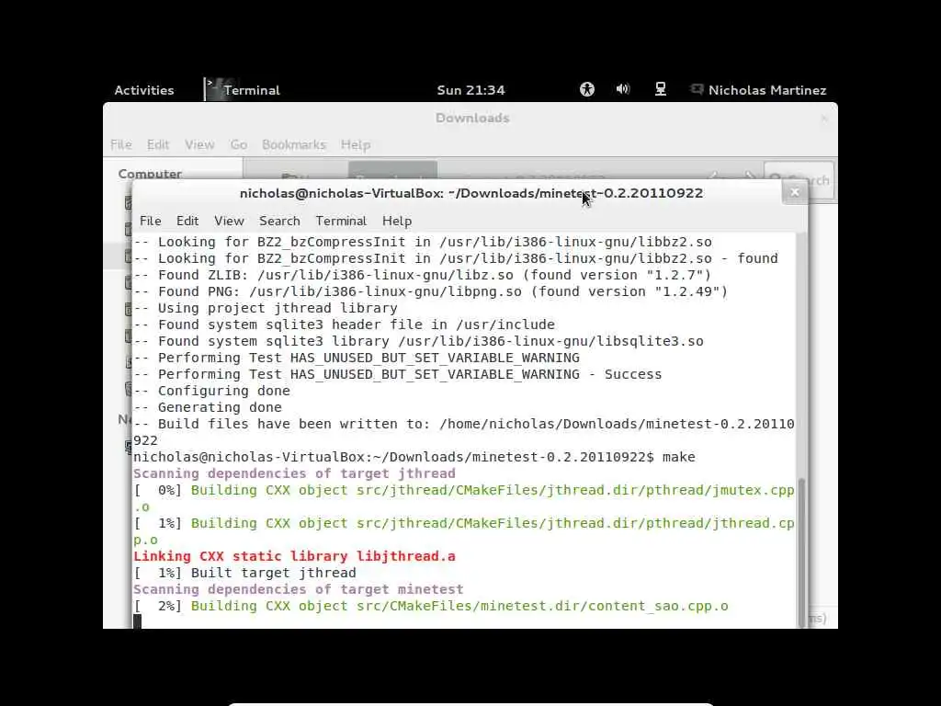Open the Terminal menu in terminal menubar

click(341, 221)
